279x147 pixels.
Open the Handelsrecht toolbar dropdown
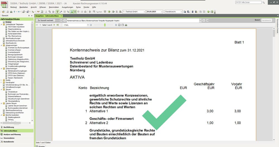click(x=181, y=12)
